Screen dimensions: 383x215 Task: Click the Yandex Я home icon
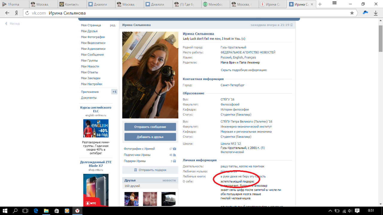pos(16,13)
